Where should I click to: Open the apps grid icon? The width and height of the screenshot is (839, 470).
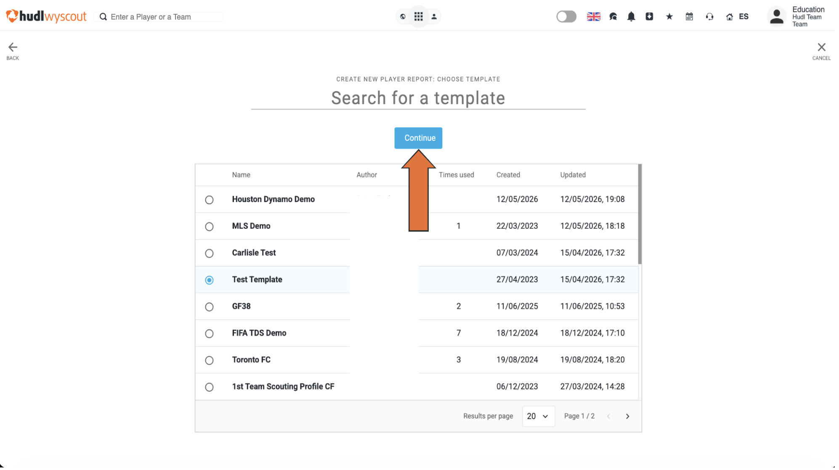[x=418, y=17]
